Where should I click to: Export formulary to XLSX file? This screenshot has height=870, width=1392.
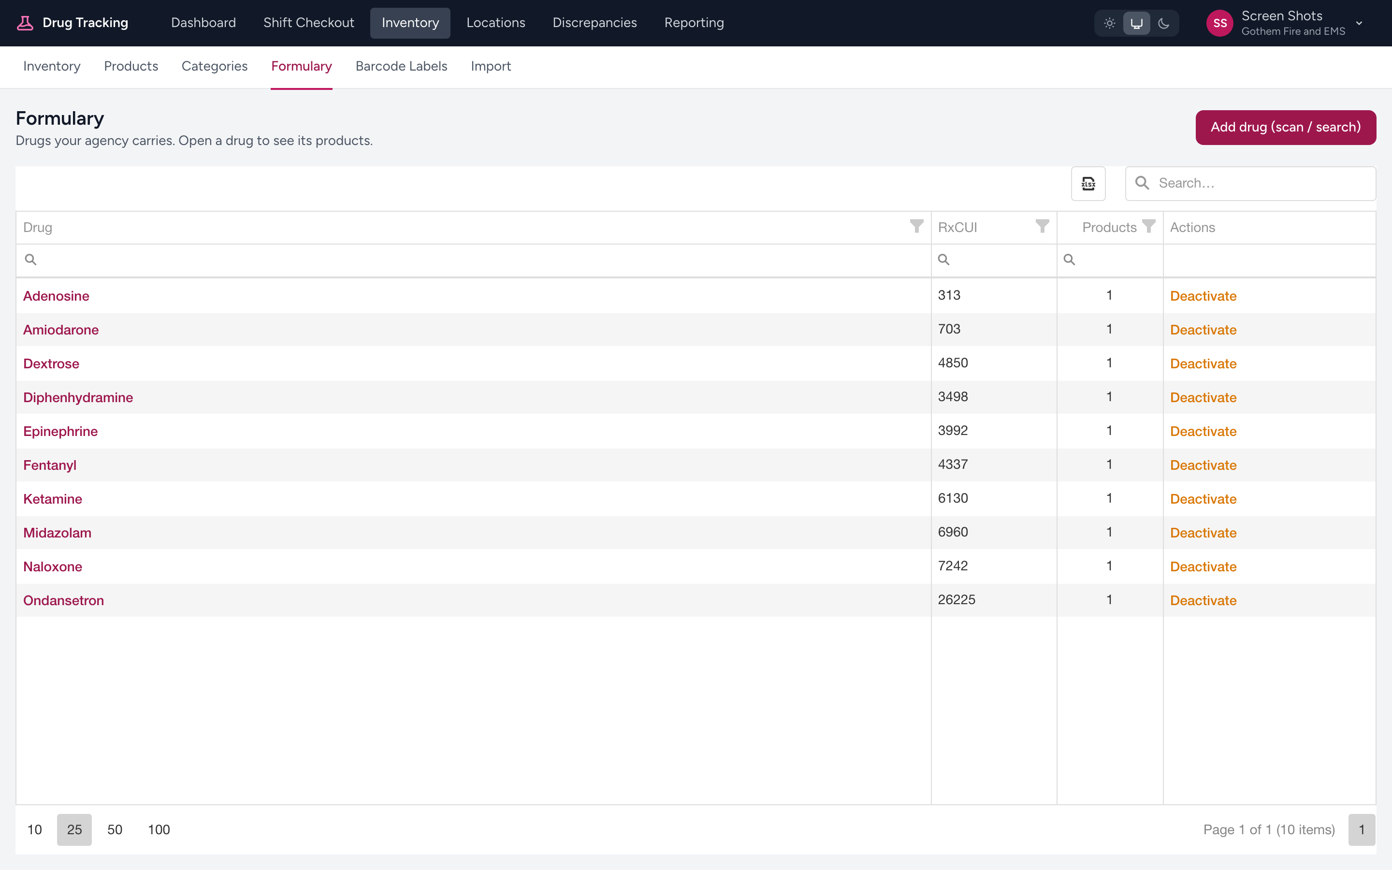pyautogui.click(x=1088, y=184)
